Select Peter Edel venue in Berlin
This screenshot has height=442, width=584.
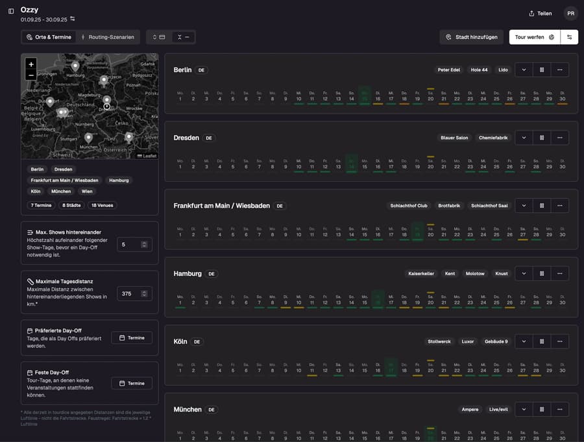(449, 69)
